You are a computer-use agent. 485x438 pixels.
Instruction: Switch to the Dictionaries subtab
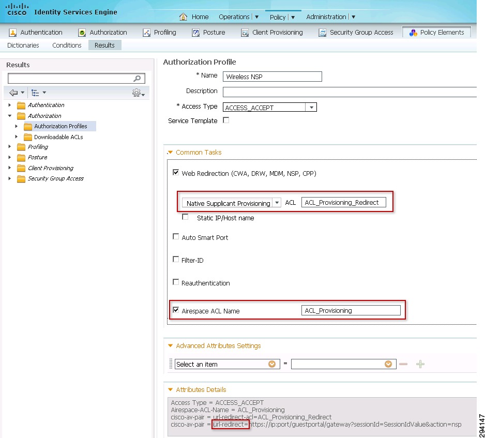[23, 45]
